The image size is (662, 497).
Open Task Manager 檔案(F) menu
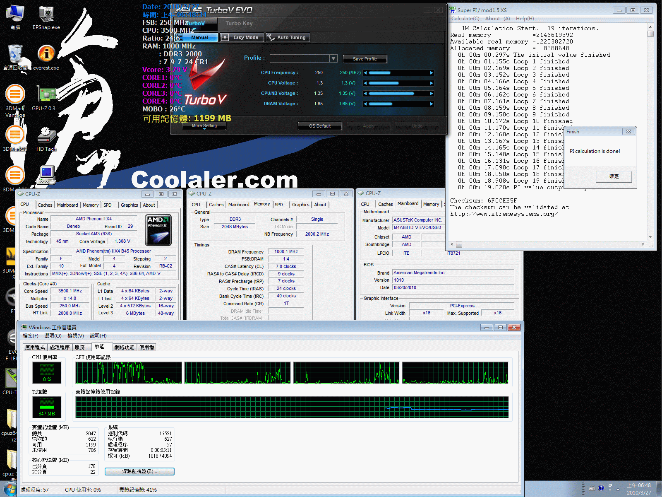click(x=31, y=336)
